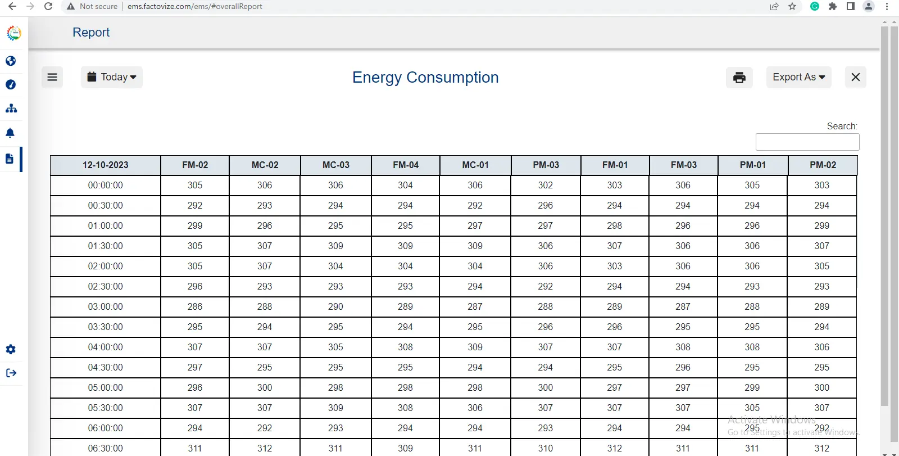Open the browser profile avatar
Viewport: 899px width, 456px height.
click(x=869, y=6)
